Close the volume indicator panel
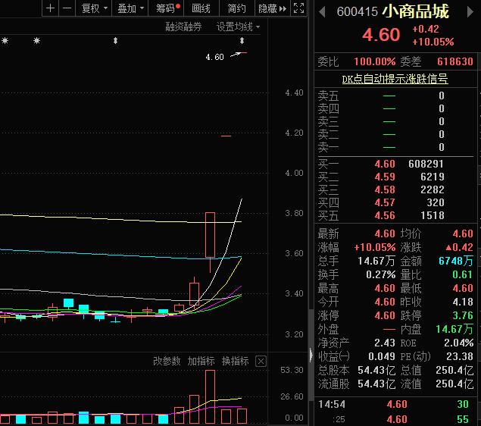This screenshot has height=426, width=481. click(x=261, y=362)
